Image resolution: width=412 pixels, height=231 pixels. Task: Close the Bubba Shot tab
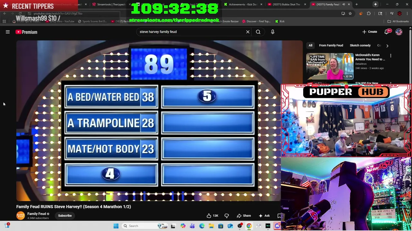pos(305,4)
